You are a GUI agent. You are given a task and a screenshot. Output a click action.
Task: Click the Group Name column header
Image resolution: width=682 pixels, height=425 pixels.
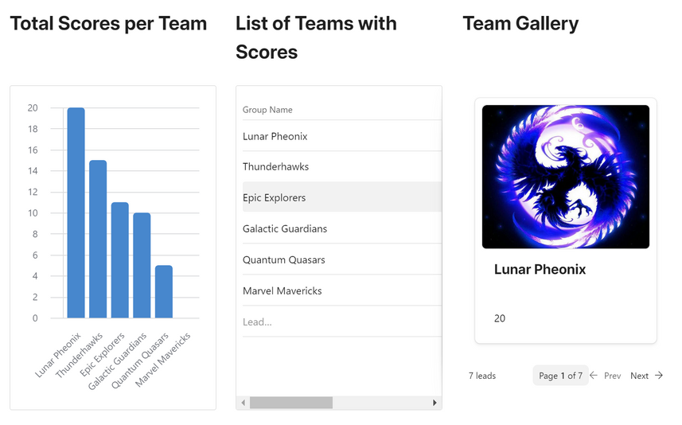click(x=267, y=110)
